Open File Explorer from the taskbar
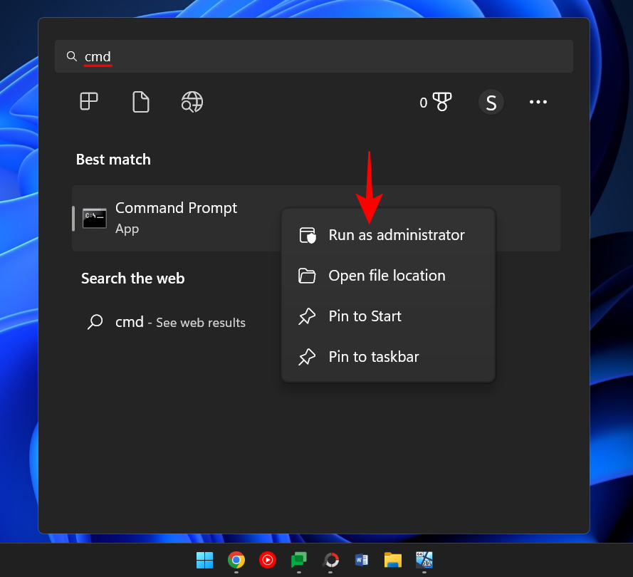The height and width of the screenshot is (577, 633). [392, 561]
